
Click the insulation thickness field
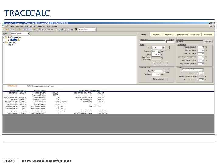click(156, 75)
